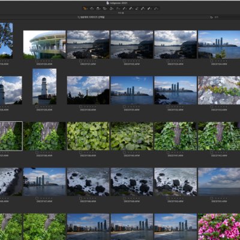Tick the tag box under the lichen rock photo
This screenshot has height=240, width=240.
click(212, 107)
